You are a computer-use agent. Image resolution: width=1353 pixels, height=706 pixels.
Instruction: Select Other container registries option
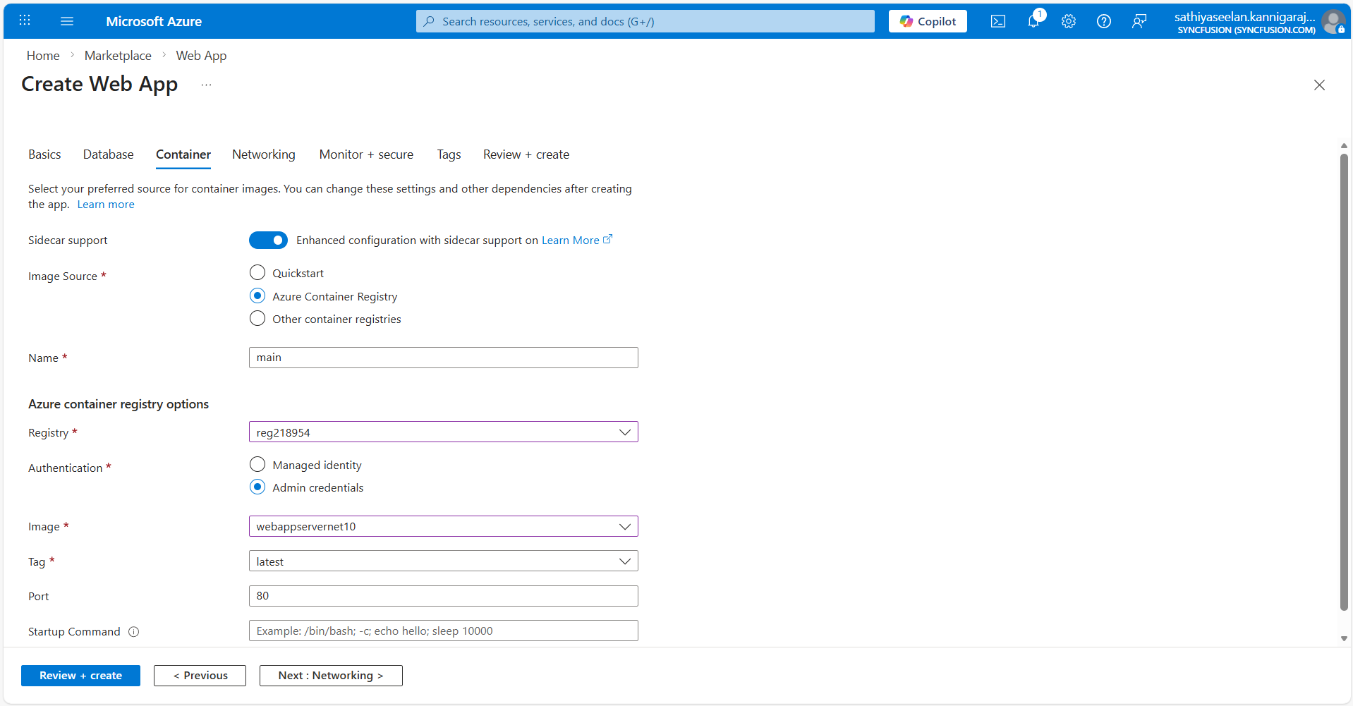pos(257,318)
